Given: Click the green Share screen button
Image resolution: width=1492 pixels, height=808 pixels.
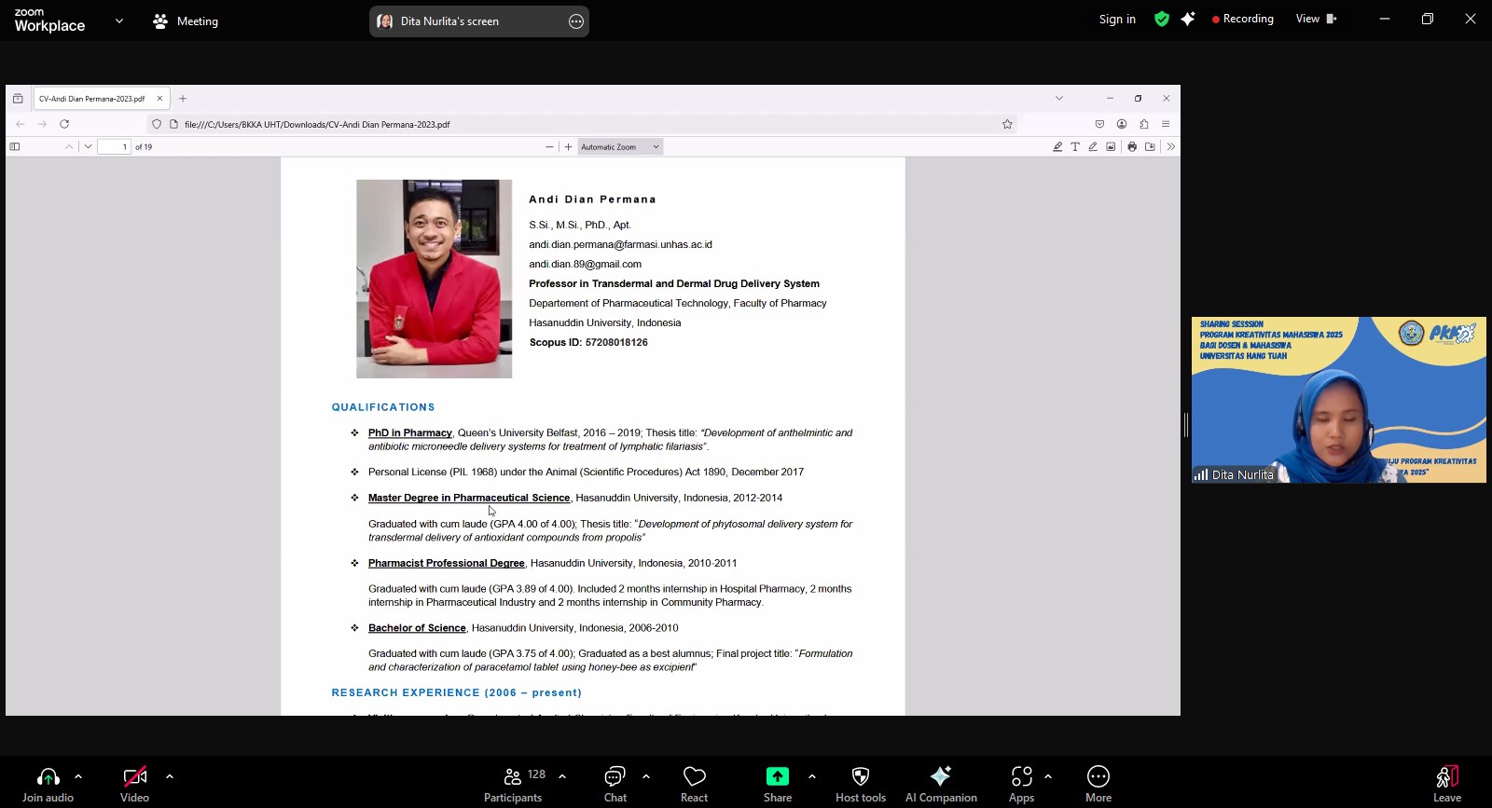Looking at the screenshot, I should 777,777.
